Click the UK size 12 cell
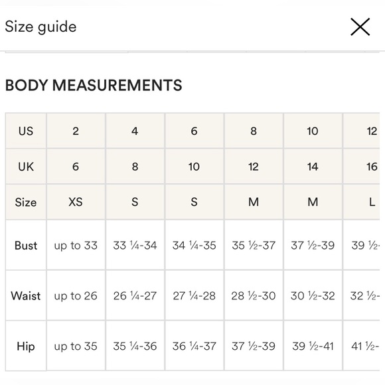 click(x=254, y=167)
